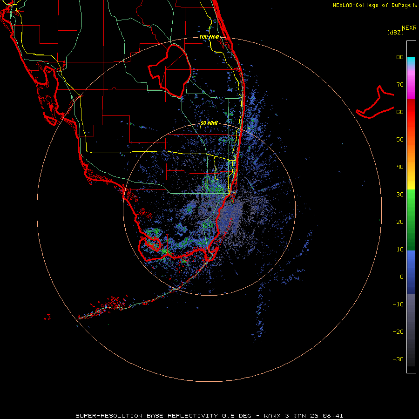This screenshot has height=419, width=419.
Task: Click the 30 dBZ scale value
Action: click(x=400, y=195)
